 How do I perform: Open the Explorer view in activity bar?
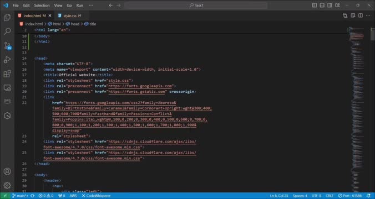[x=7, y=17]
